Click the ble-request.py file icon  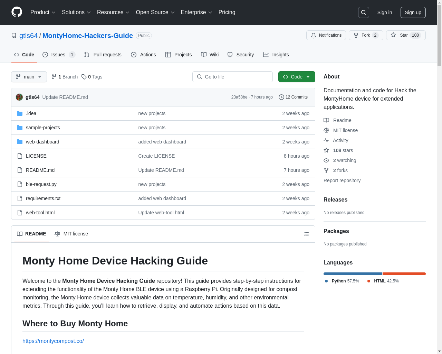click(x=20, y=184)
